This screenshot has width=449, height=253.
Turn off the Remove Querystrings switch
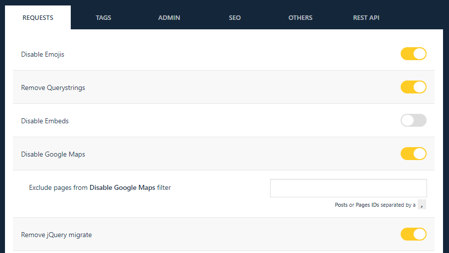click(413, 87)
